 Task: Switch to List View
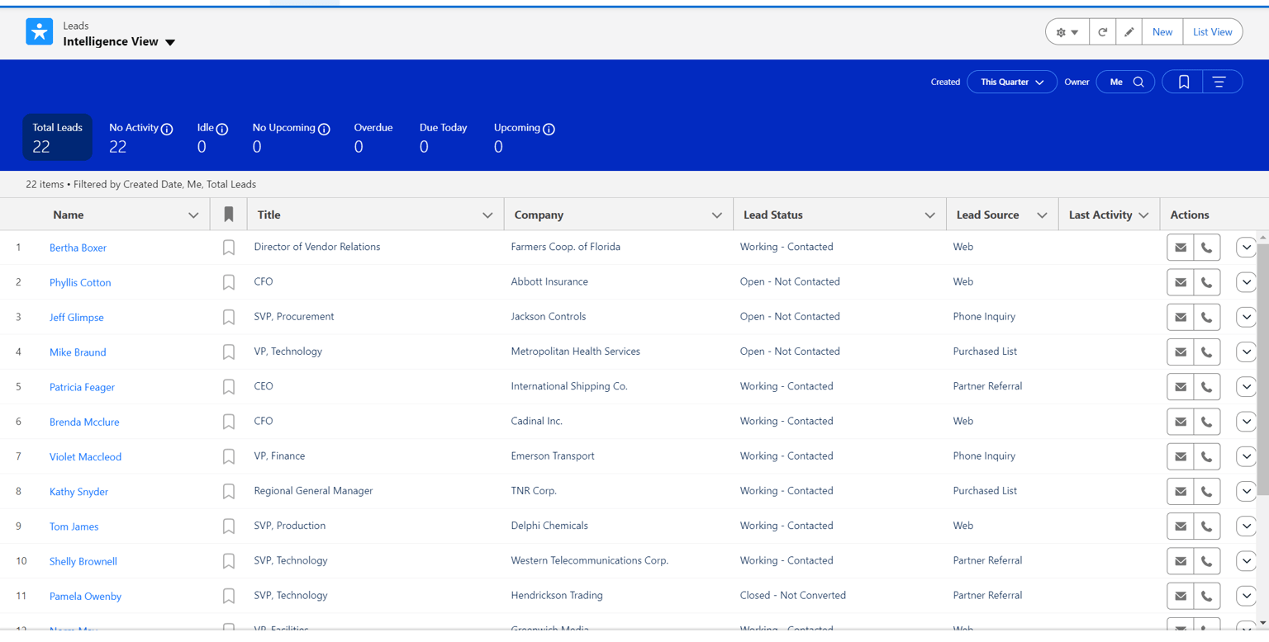[x=1212, y=32]
